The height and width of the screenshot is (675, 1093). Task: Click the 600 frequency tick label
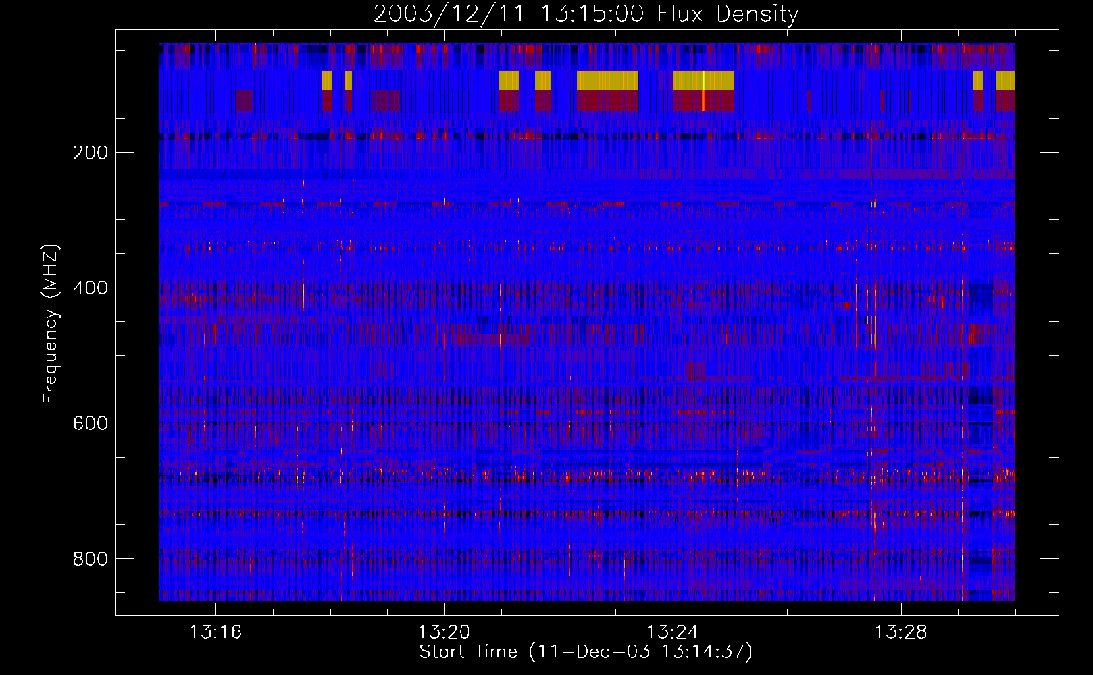(x=91, y=423)
